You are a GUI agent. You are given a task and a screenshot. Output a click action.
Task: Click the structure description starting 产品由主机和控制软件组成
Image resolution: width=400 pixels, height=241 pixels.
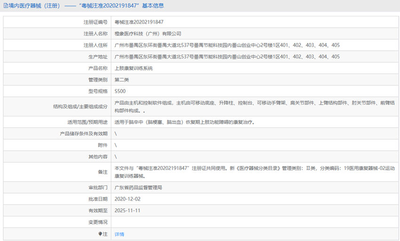(x=255, y=107)
